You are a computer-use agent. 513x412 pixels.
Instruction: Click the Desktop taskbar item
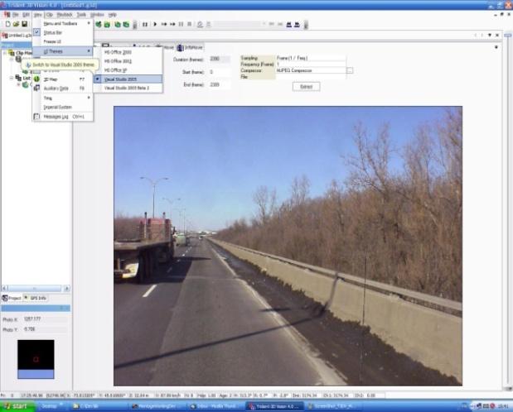(x=51, y=406)
